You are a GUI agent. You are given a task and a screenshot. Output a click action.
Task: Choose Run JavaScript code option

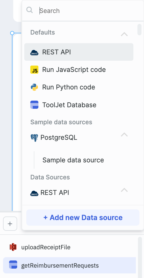pos(79,70)
